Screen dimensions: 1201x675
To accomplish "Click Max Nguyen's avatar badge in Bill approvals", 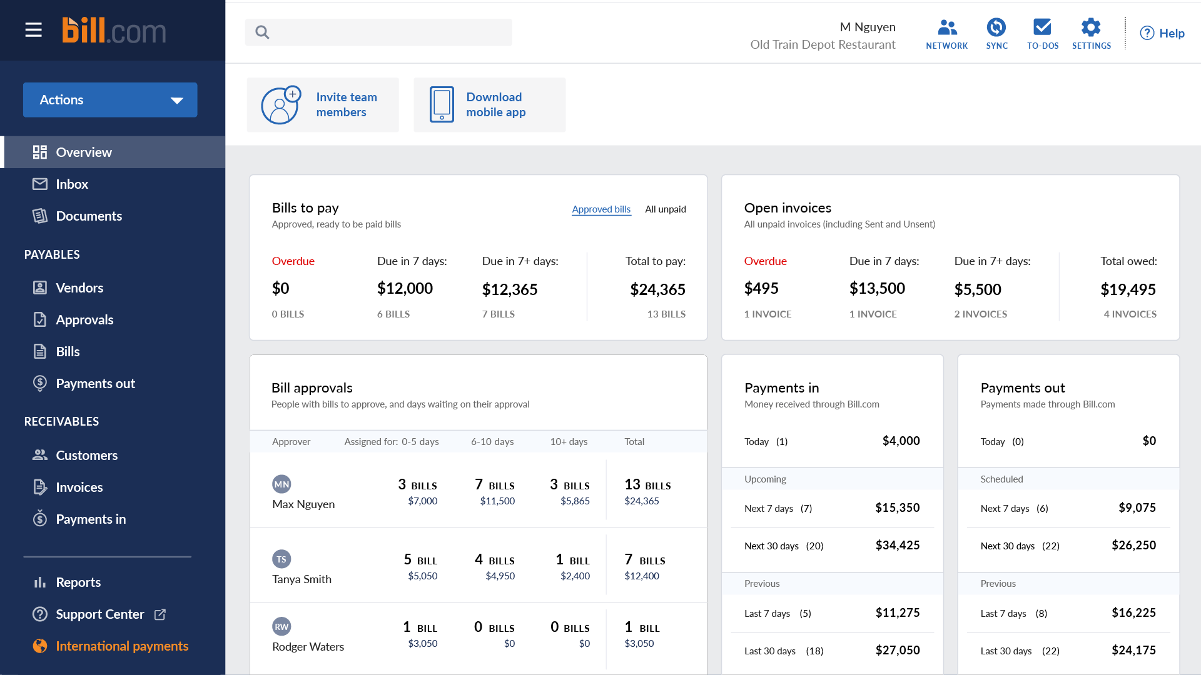I will 281,484.
